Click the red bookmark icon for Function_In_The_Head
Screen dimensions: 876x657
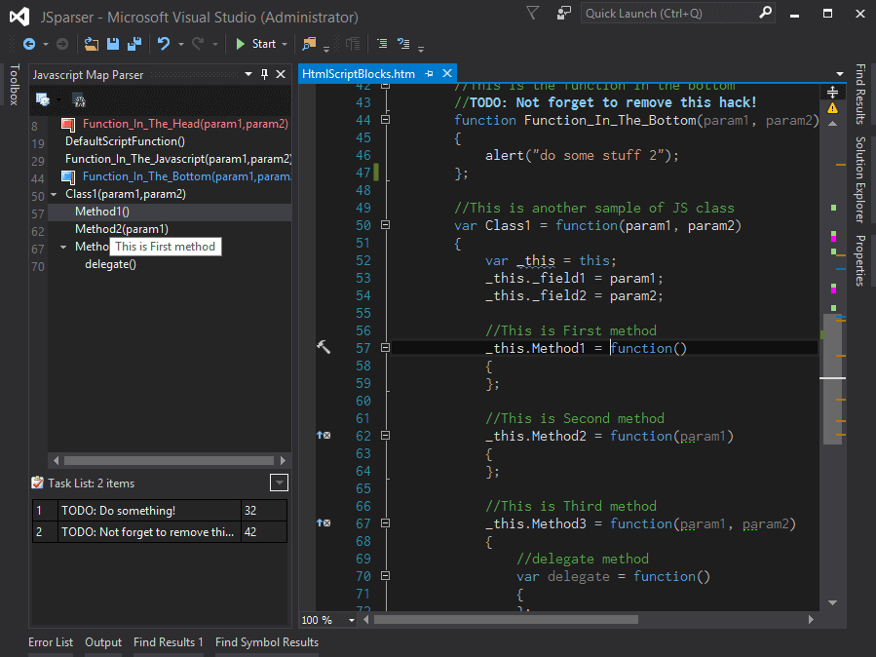pos(68,124)
